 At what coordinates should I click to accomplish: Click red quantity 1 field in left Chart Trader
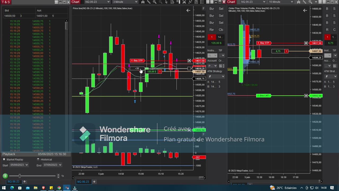tap(212, 37)
